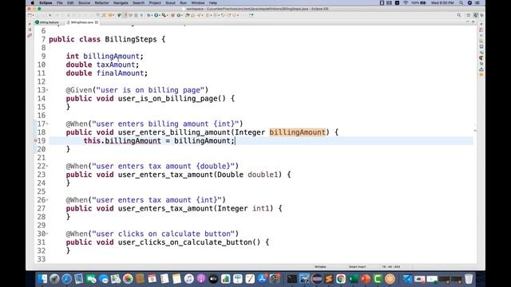The image size is (511, 287).
Task: Open Terminal from the dock
Action: pos(292,279)
